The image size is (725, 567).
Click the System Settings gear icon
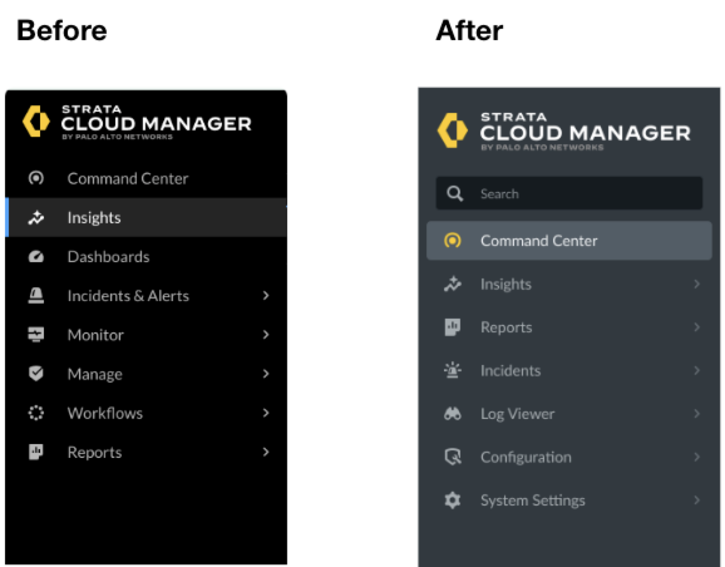(453, 501)
